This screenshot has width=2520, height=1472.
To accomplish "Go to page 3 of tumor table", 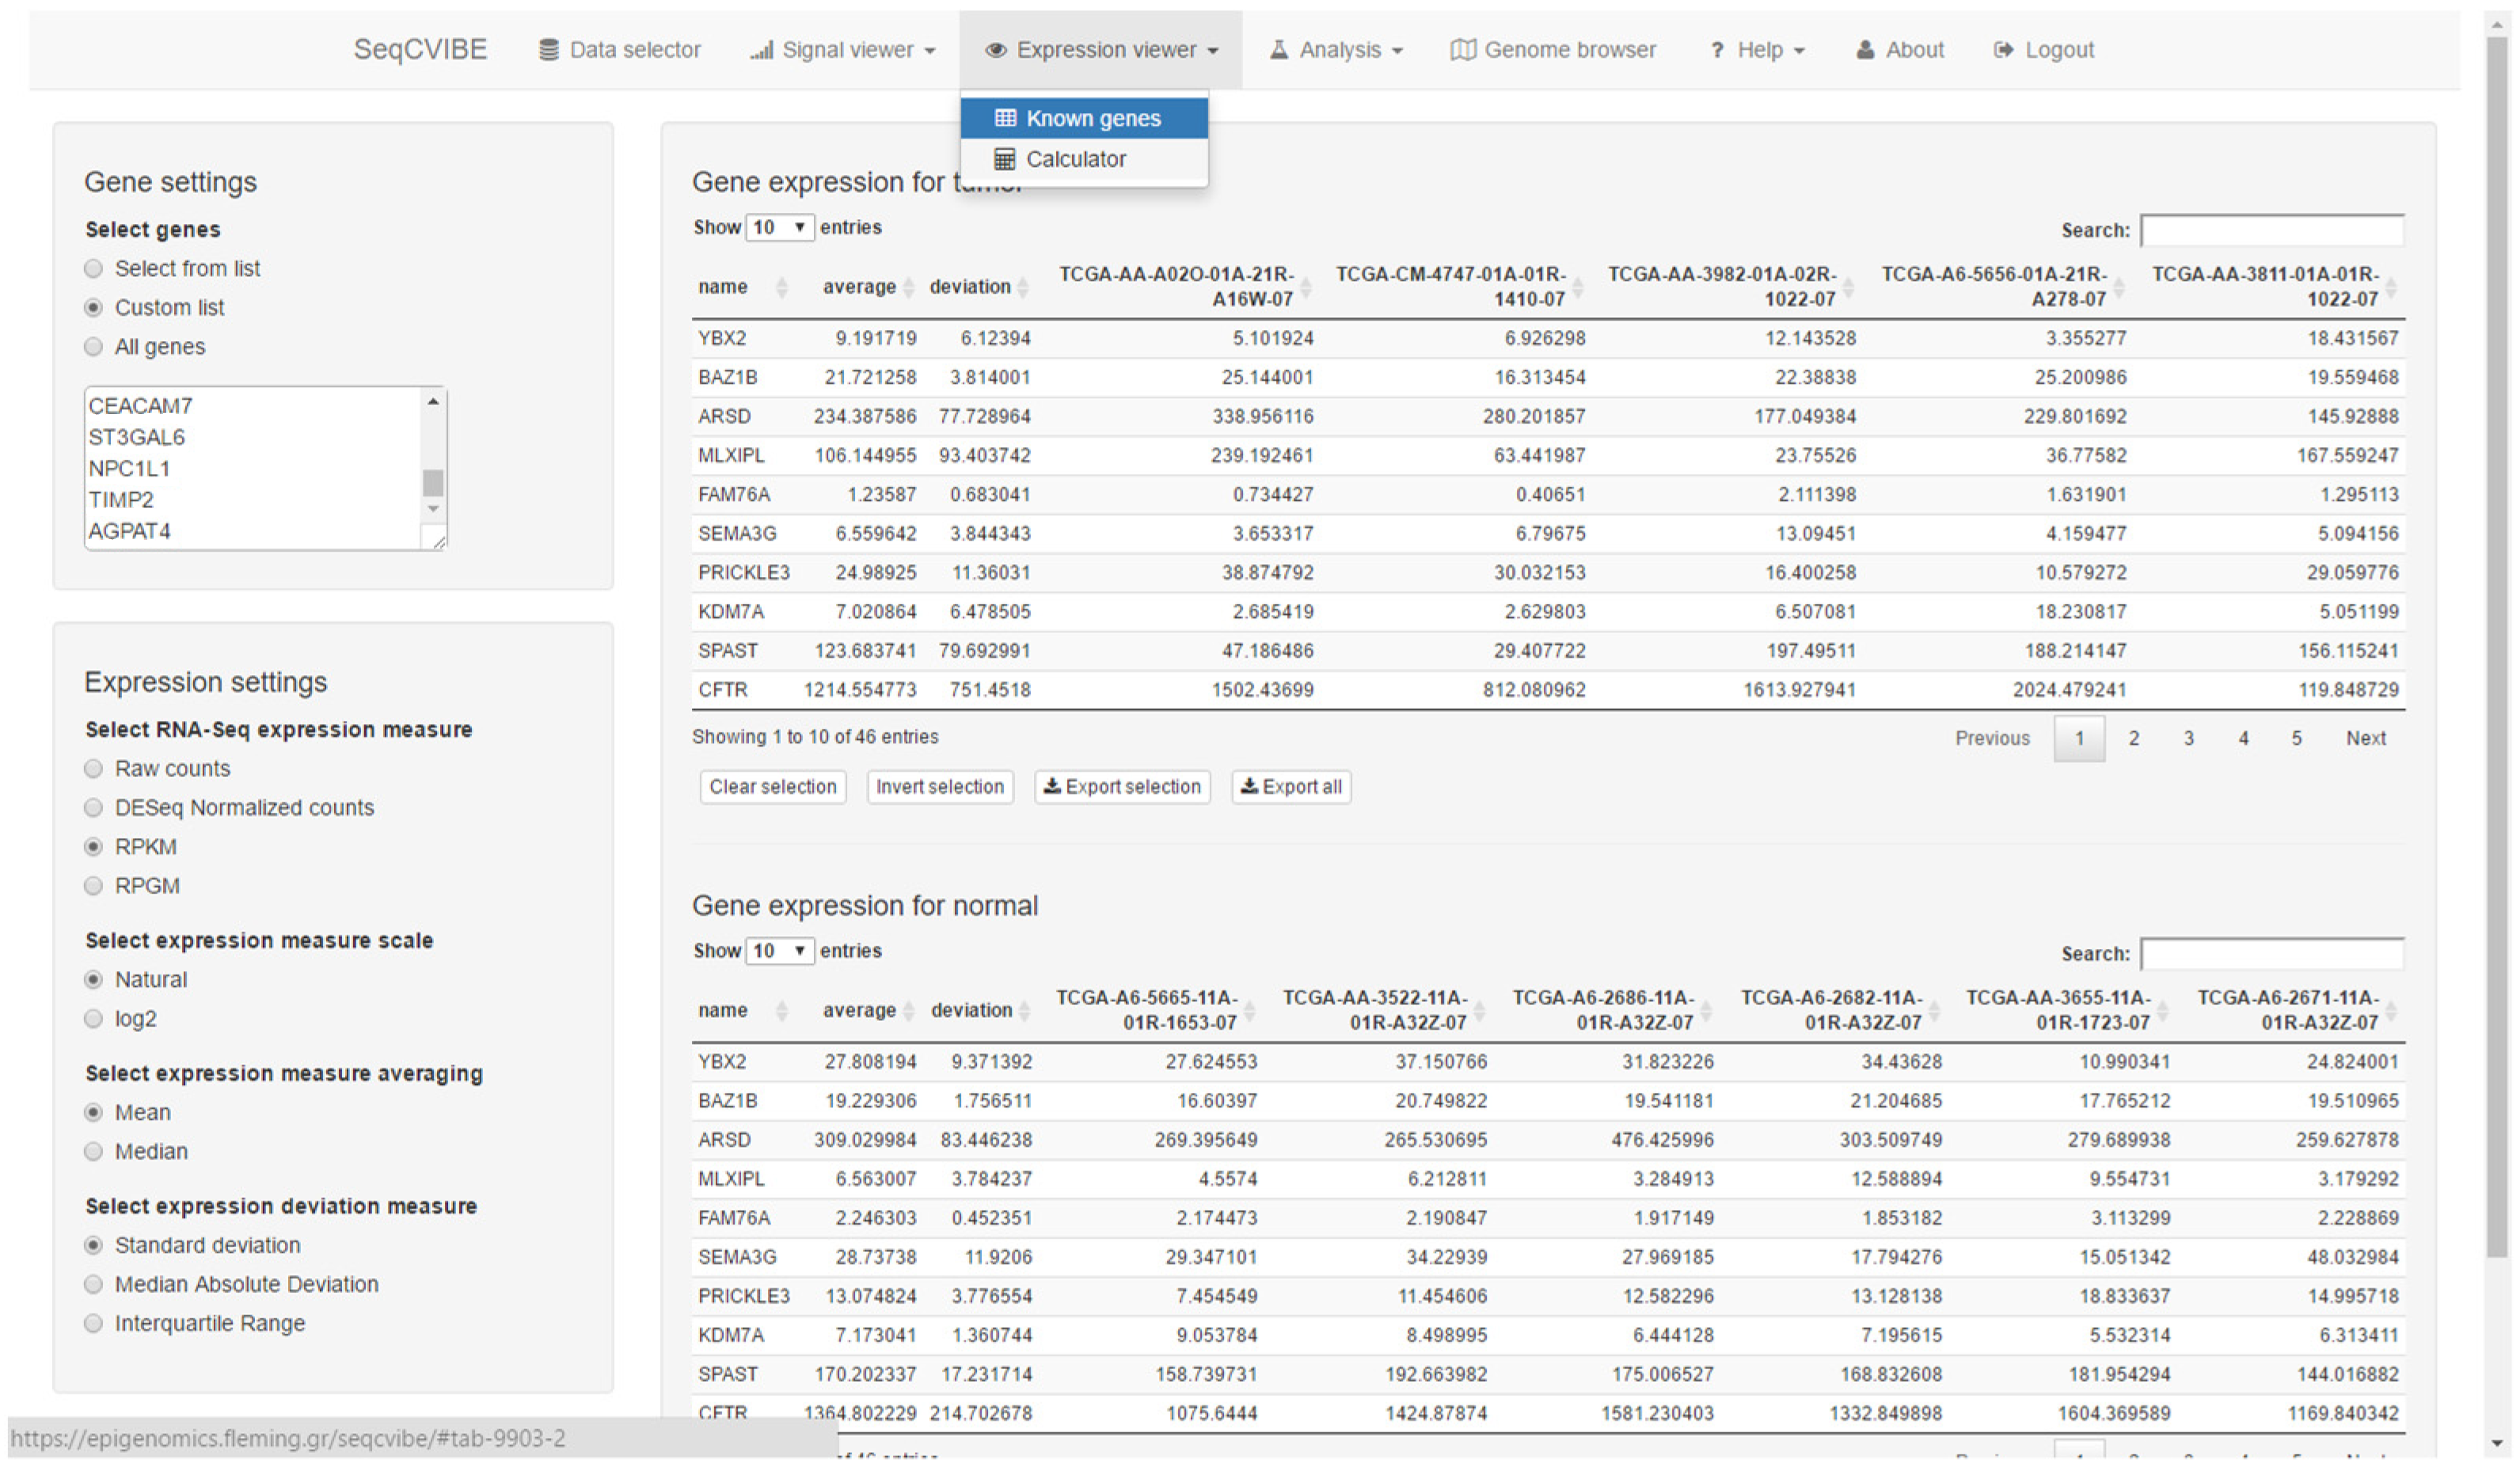I will pyautogui.click(x=2188, y=738).
